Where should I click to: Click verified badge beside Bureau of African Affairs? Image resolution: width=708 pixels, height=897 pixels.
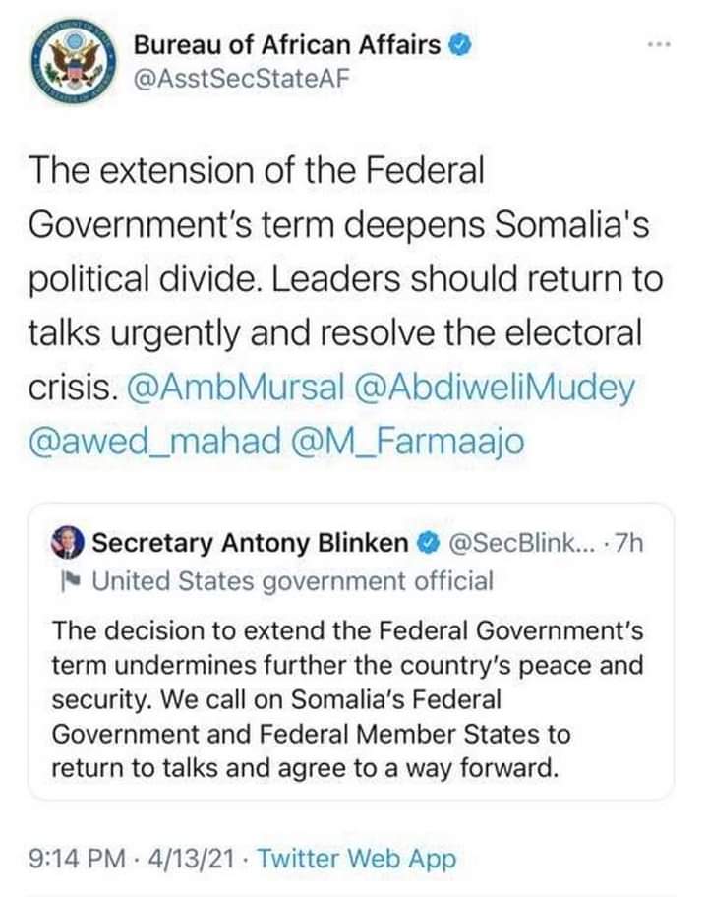(x=453, y=43)
